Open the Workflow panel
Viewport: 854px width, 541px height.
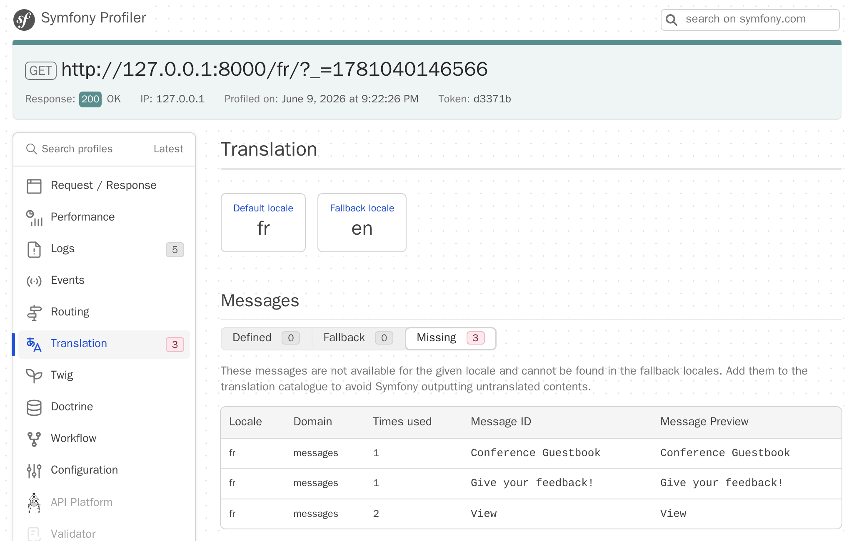point(104,439)
